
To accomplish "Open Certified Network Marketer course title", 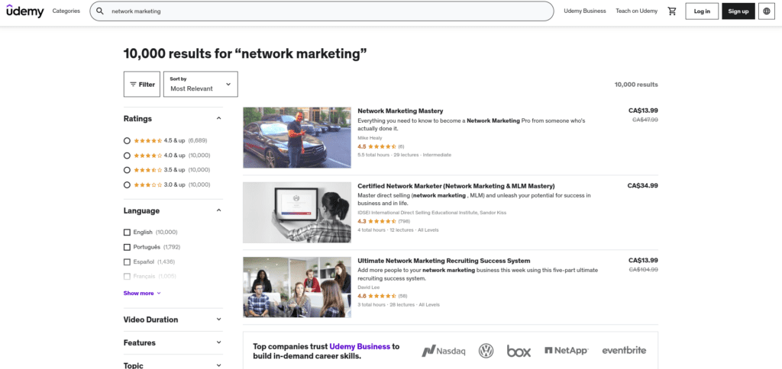I will (456, 186).
